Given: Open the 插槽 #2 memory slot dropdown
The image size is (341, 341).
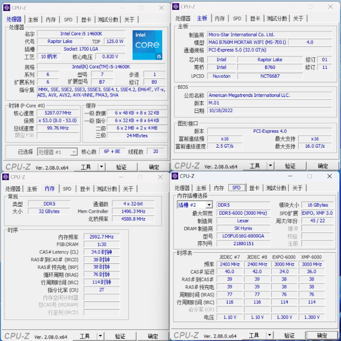Looking at the screenshot, I should 195,205.
